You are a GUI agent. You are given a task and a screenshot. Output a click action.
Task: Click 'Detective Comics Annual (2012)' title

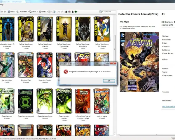138,14
